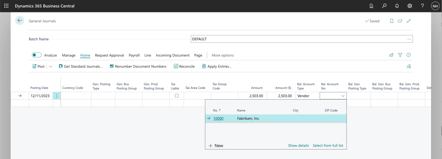Bookmark this General Journals page
The height and width of the screenshot is (159, 442).
point(392,21)
